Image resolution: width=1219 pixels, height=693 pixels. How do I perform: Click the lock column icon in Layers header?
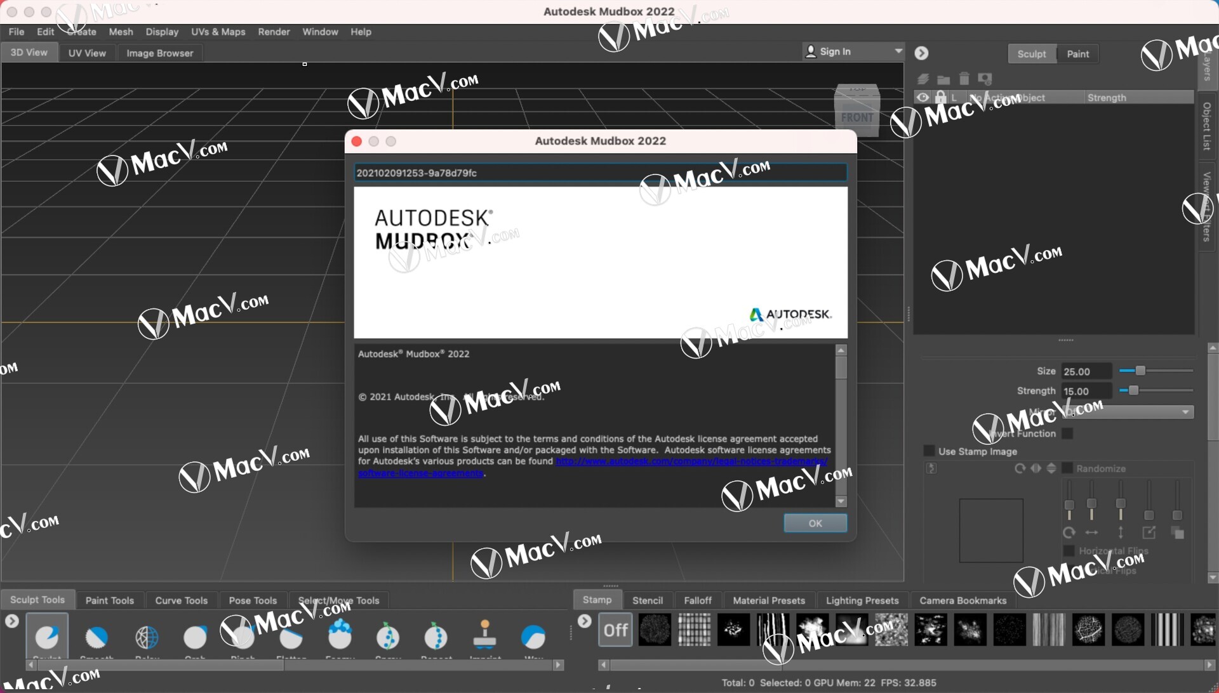(940, 97)
